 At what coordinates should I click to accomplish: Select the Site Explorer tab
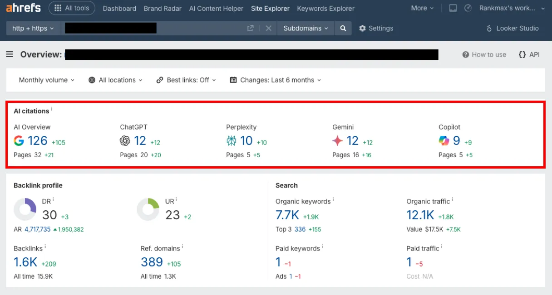[x=270, y=8]
